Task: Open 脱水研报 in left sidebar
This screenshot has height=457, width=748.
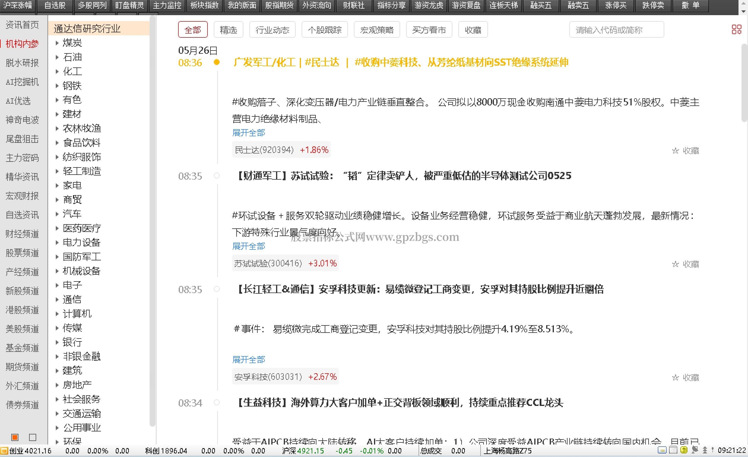Action: click(x=22, y=63)
